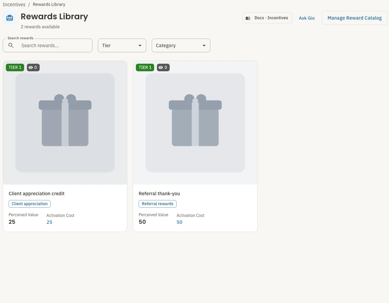The width and height of the screenshot is (389, 303).
Task: Focus the Search rewards input field
Action: pos(48,45)
